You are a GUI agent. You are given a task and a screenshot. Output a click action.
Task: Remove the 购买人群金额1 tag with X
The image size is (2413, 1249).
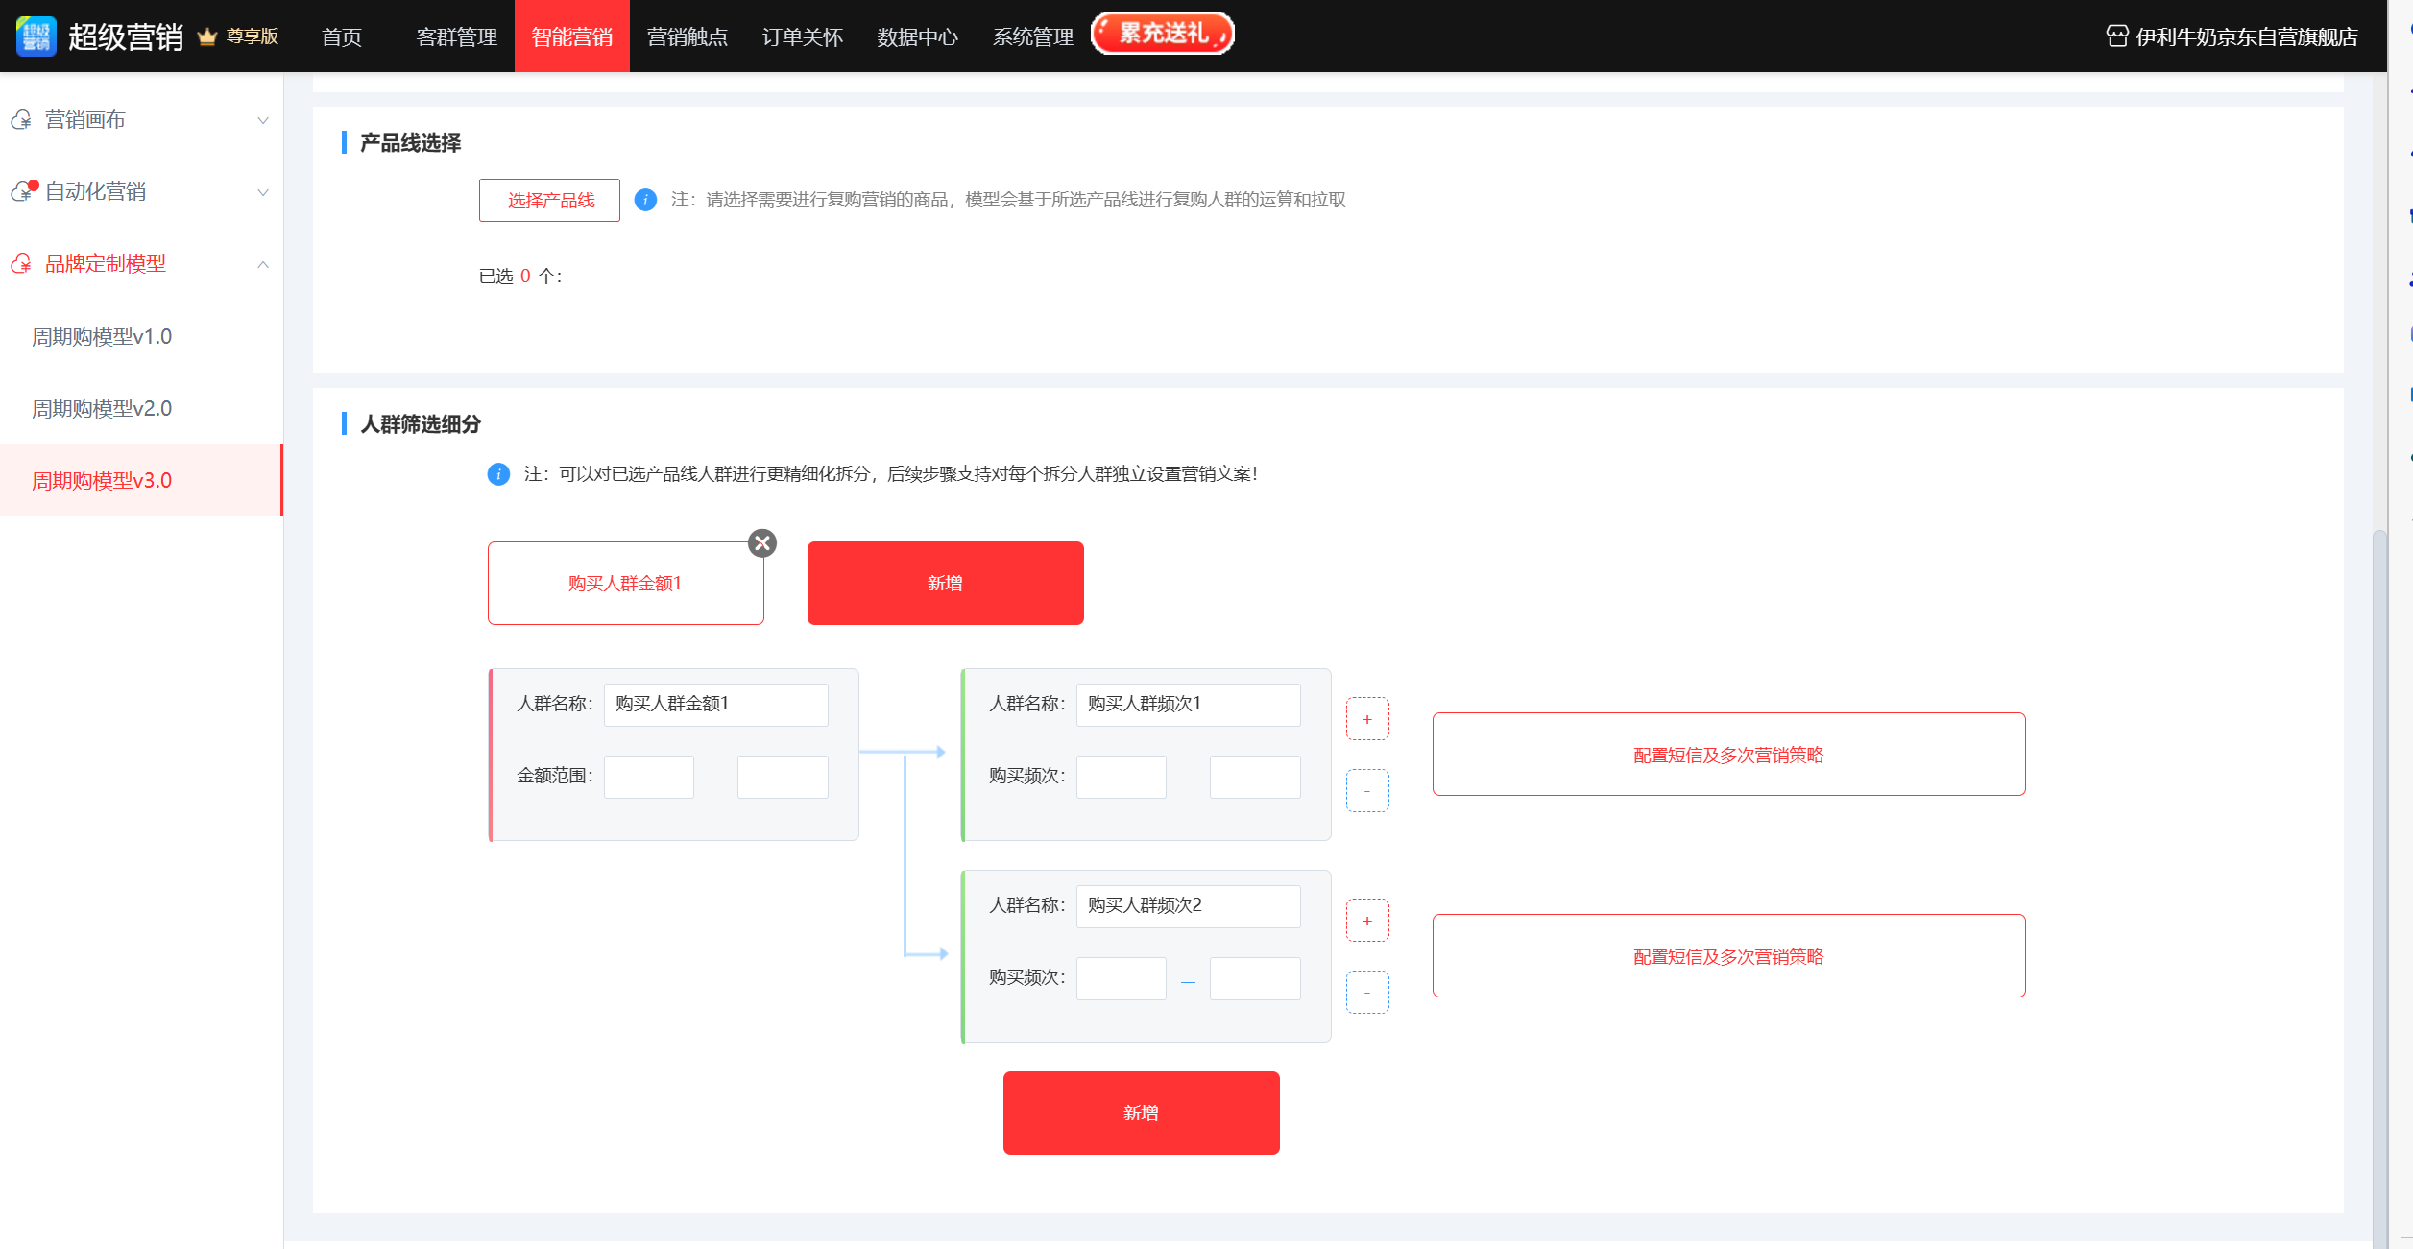coord(762,543)
